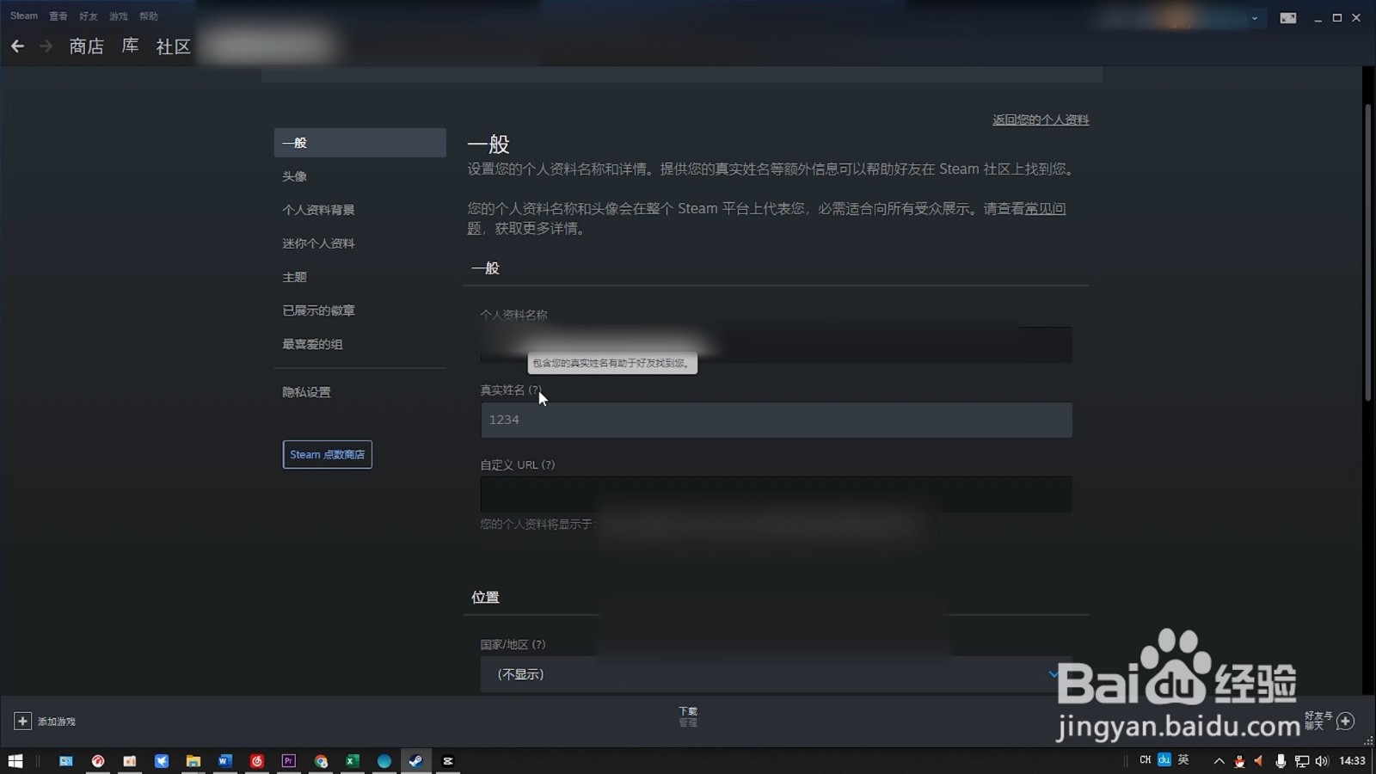Go to the 商店 tab
Screen dimensions: 1376x774
tap(86, 46)
